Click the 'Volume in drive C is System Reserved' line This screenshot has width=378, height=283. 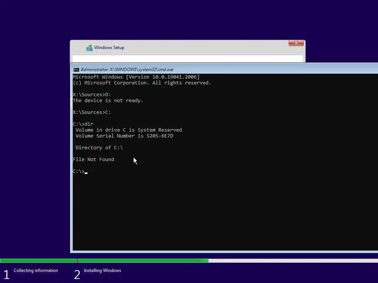tap(128, 130)
